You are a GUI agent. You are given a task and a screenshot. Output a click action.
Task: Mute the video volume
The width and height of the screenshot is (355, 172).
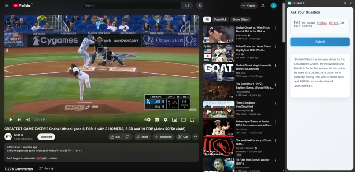(28, 120)
